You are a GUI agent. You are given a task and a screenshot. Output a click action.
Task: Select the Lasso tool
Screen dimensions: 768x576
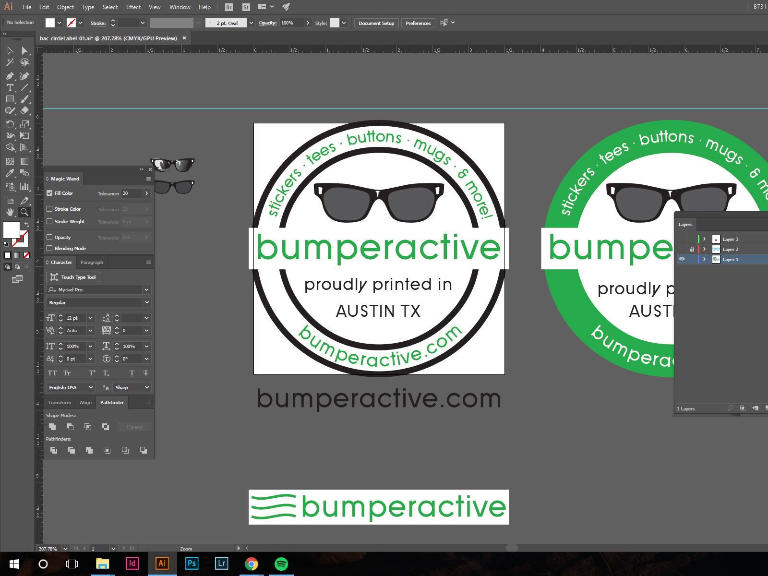[x=24, y=62]
